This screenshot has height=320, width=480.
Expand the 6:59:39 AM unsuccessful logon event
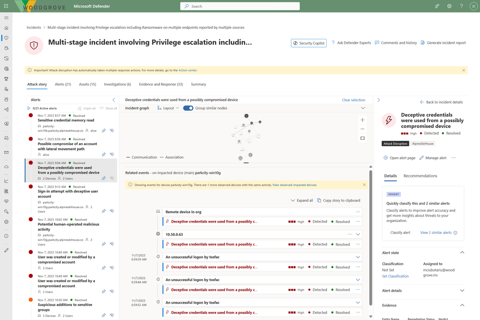coord(357,257)
